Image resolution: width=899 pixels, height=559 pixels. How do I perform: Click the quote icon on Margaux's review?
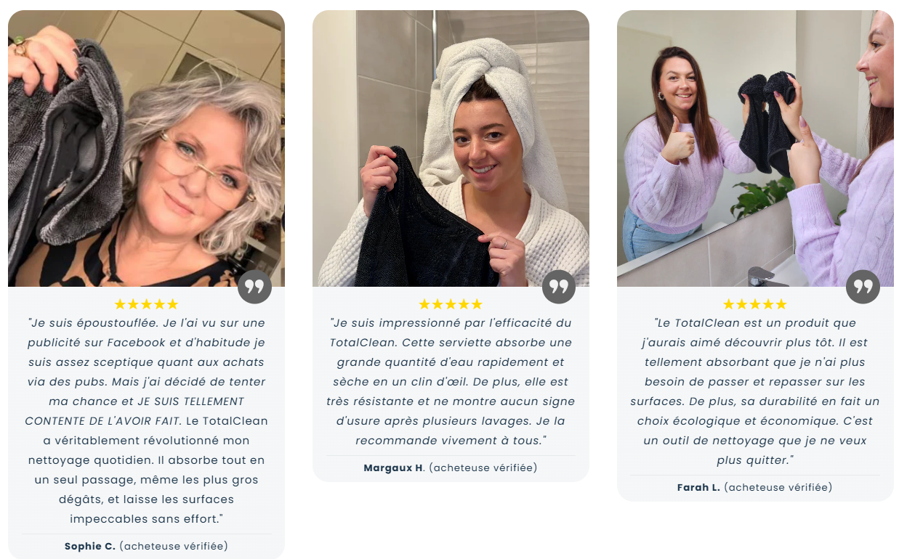tap(559, 287)
